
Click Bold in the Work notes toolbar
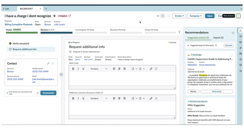[73, 69]
